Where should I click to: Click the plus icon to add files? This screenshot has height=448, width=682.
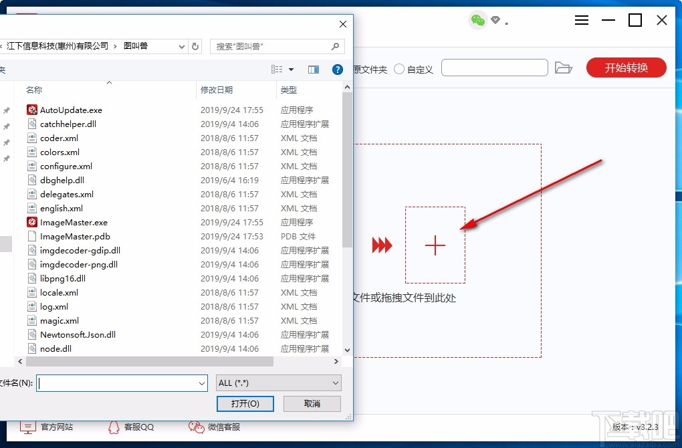click(x=435, y=245)
